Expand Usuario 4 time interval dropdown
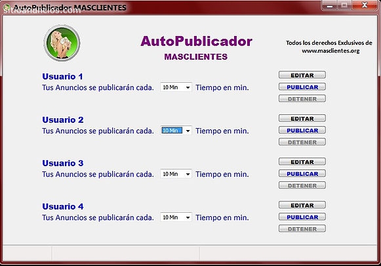Viewport: 381px width, 266px height. (176, 217)
